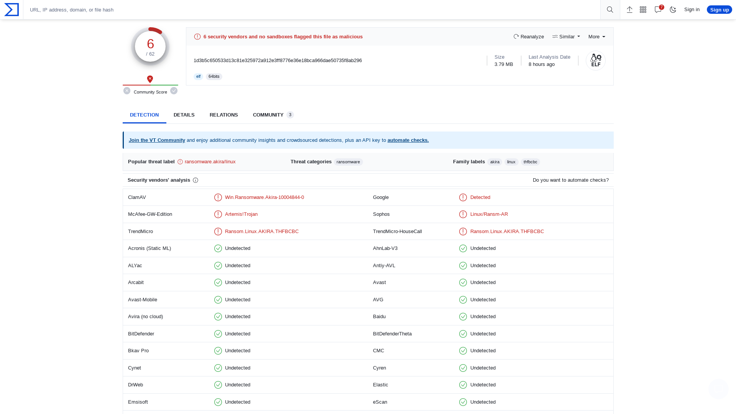Click the ransomware threat category chip
736x414 pixels.
pyautogui.click(x=348, y=162)
